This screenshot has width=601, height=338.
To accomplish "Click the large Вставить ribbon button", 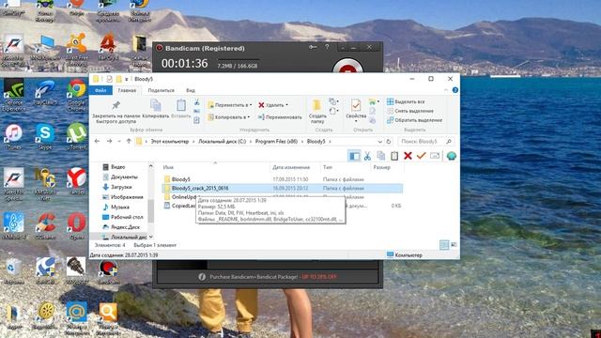I will (181, 109).
